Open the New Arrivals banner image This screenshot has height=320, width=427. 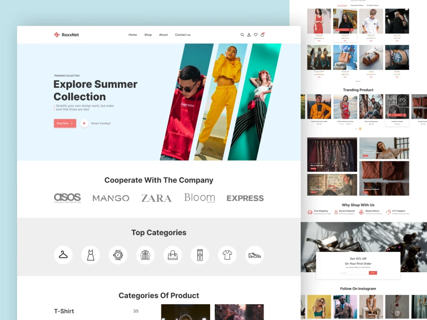(x=332, y=154)
